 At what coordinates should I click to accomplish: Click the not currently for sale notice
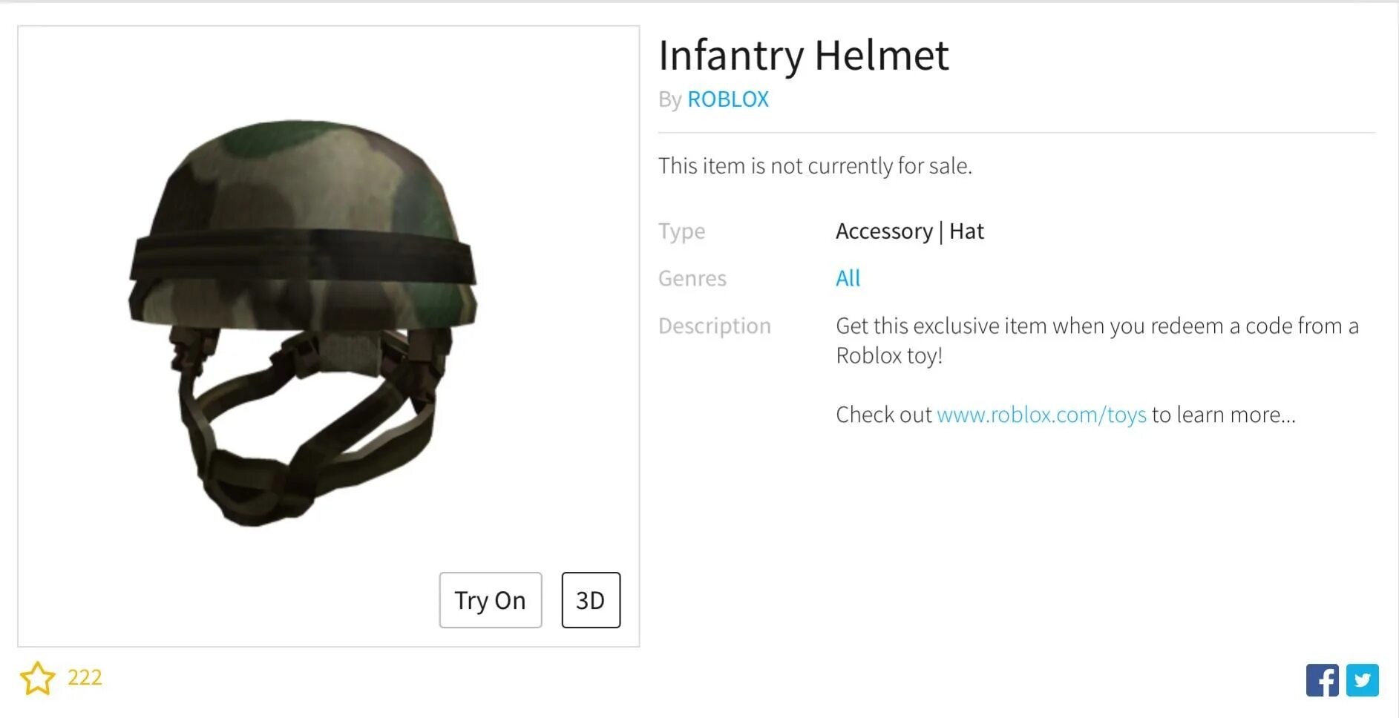point(814,165)
